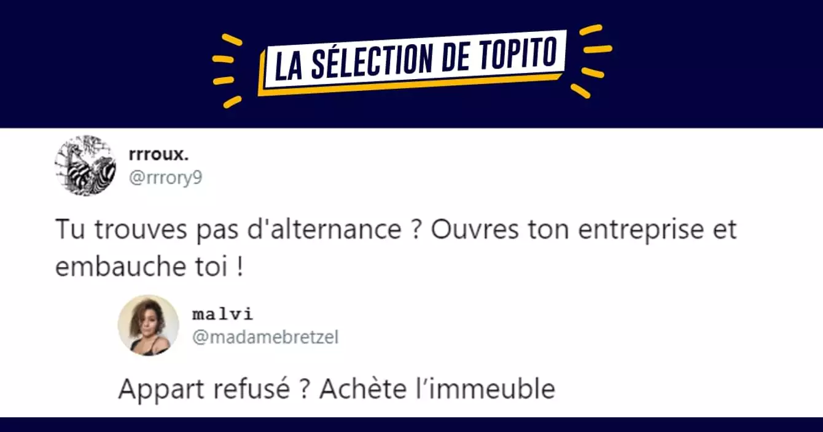Click the dark navy strip at the bottom
The image size is (823, 432).
pyautogui.click(x=411, y=425)
